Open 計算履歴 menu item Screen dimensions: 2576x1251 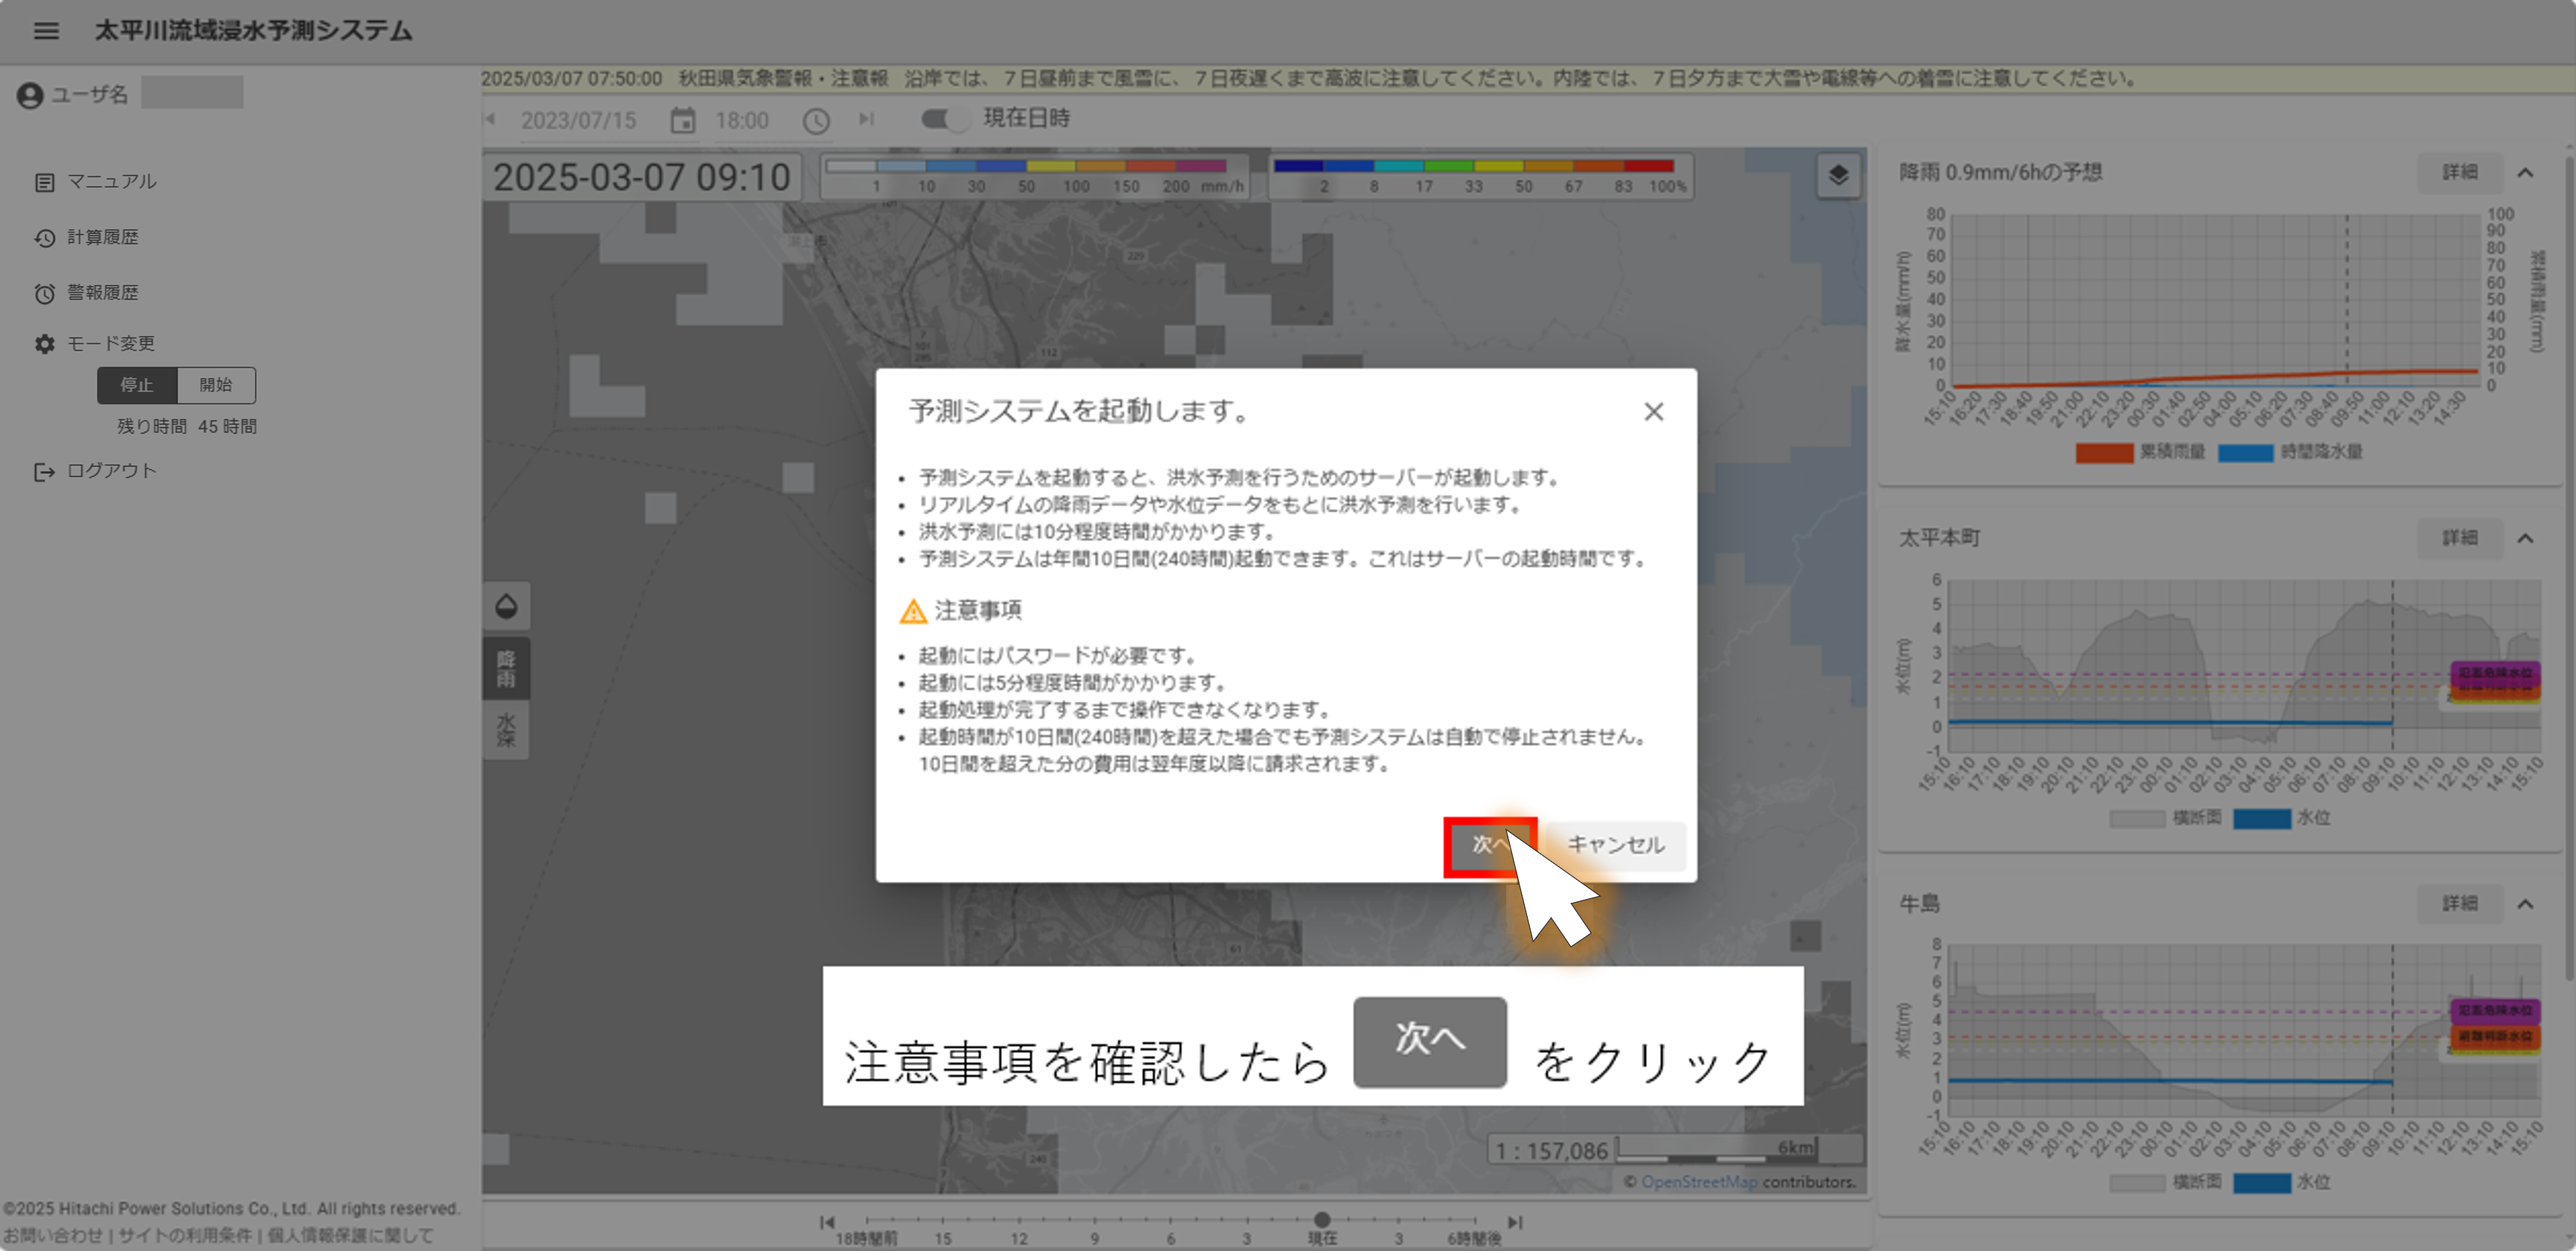[102, 237]
